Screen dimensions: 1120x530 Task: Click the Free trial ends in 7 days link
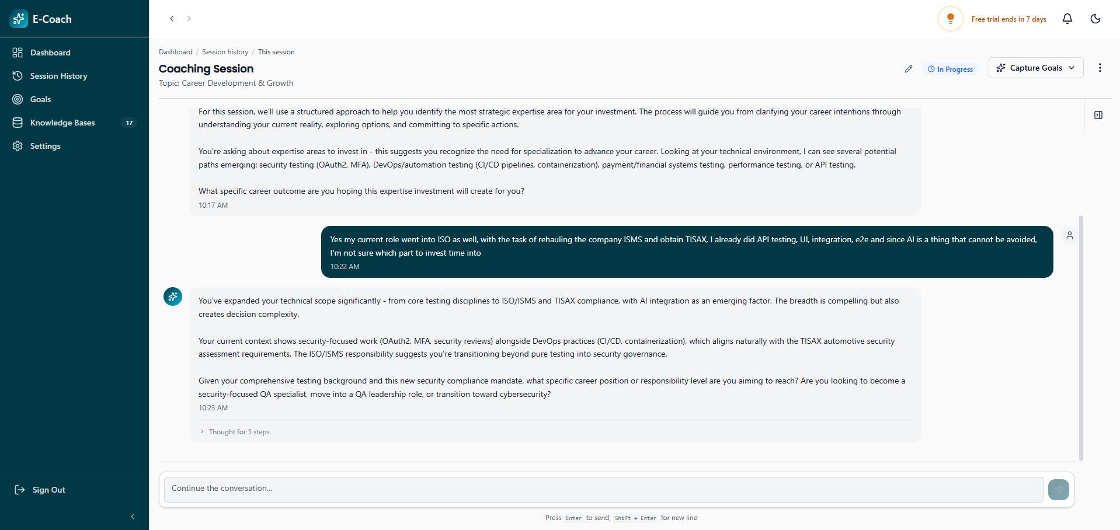1009,19
